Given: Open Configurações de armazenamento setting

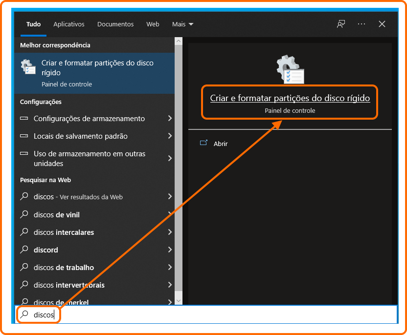Looking at the screenshot, I should pos(94,118).
